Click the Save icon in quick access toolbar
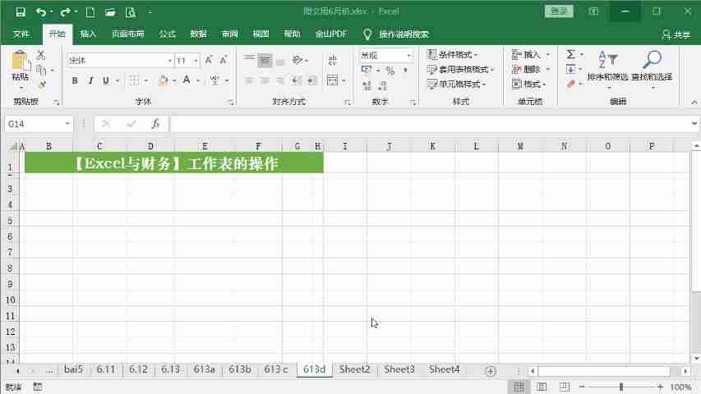Screen dimensions: 701x394 (x=21, y=12)
